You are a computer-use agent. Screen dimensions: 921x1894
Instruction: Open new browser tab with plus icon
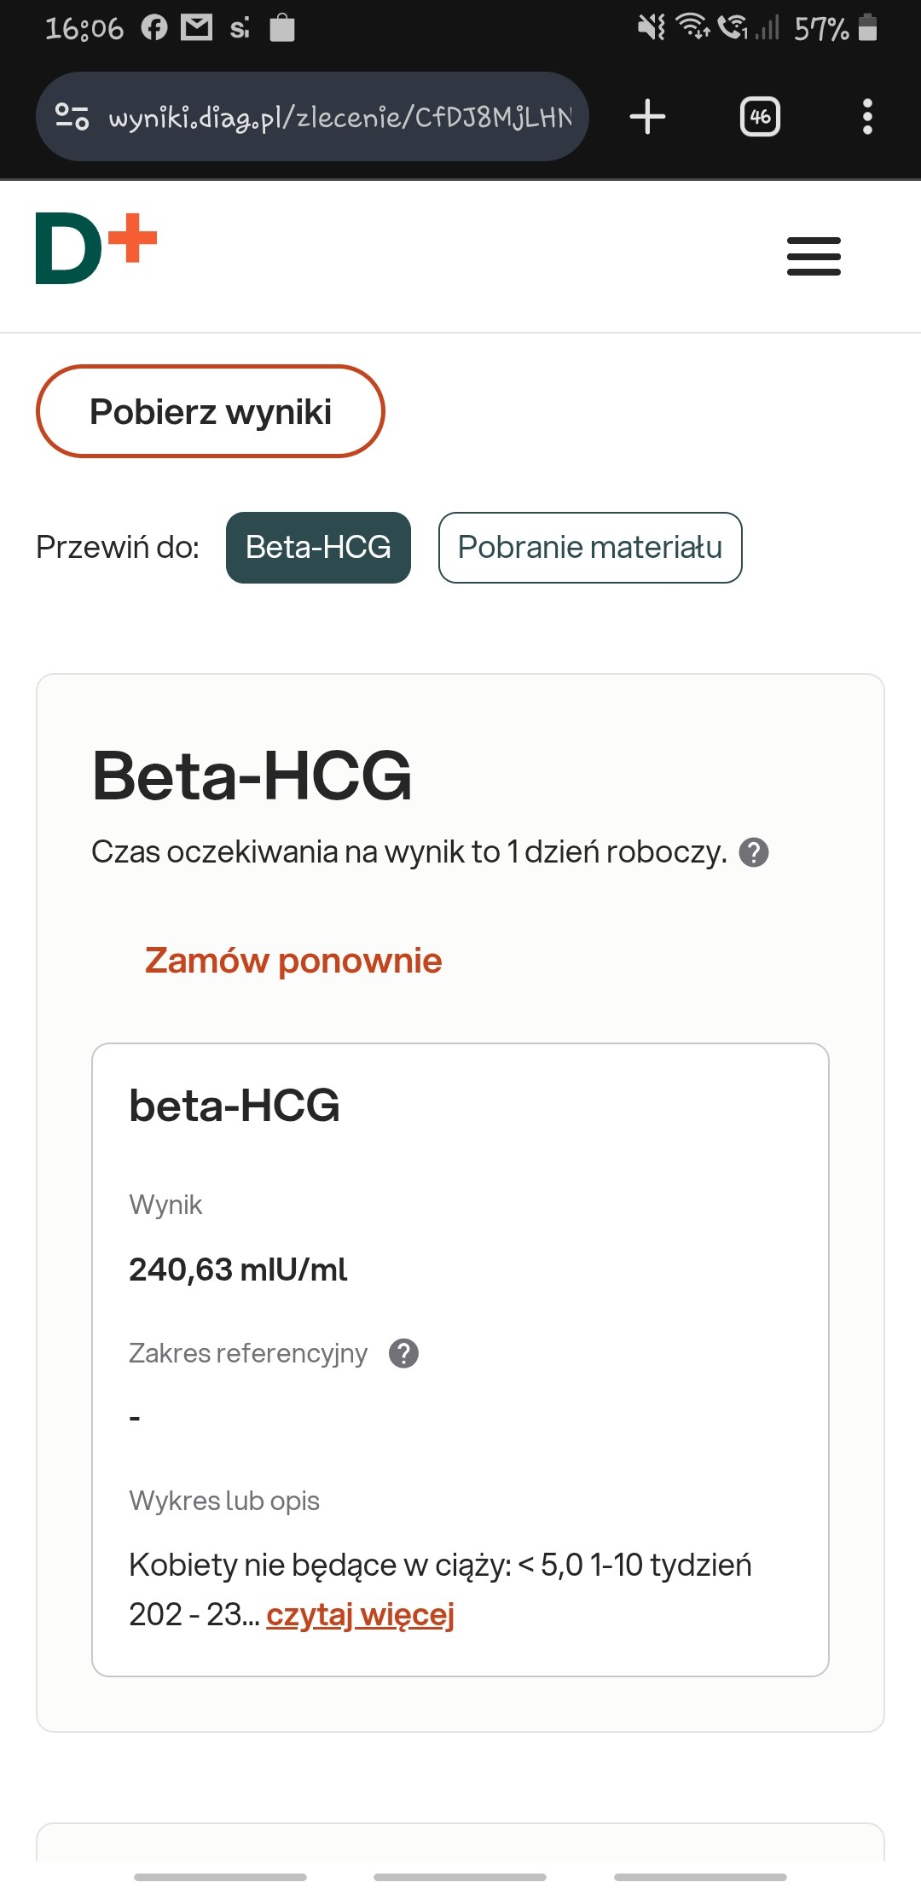(x=647, y=117)
